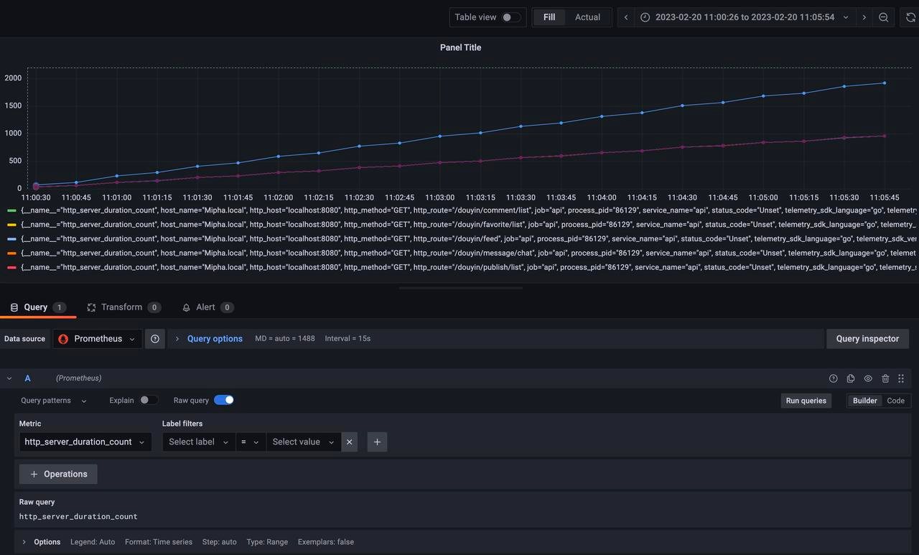
Task: Click the query A drag handle
Action: pos(901,378)
